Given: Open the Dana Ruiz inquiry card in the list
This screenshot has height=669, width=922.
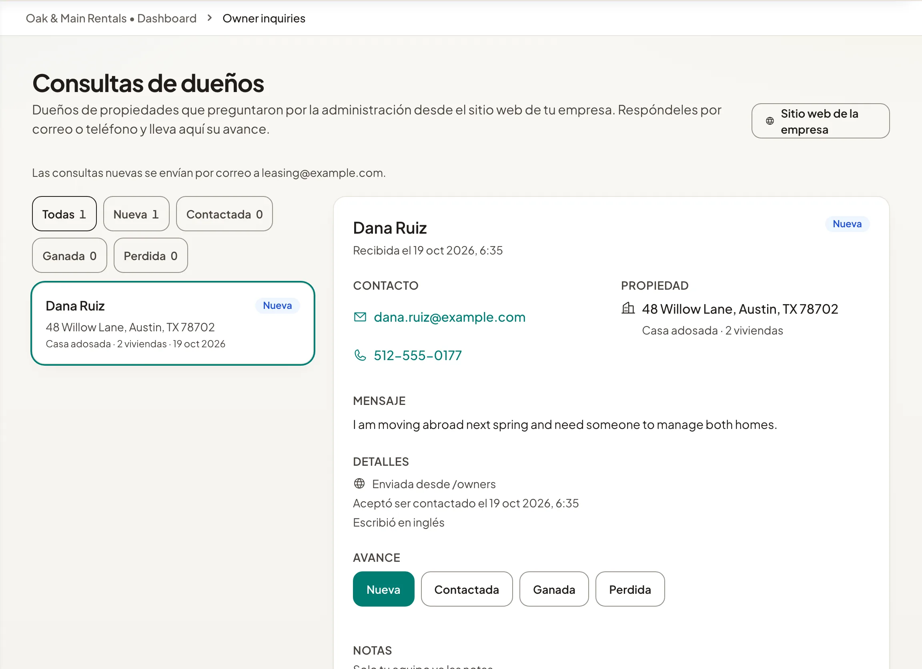Looking at the screenshot, I should tap(173, 323).
